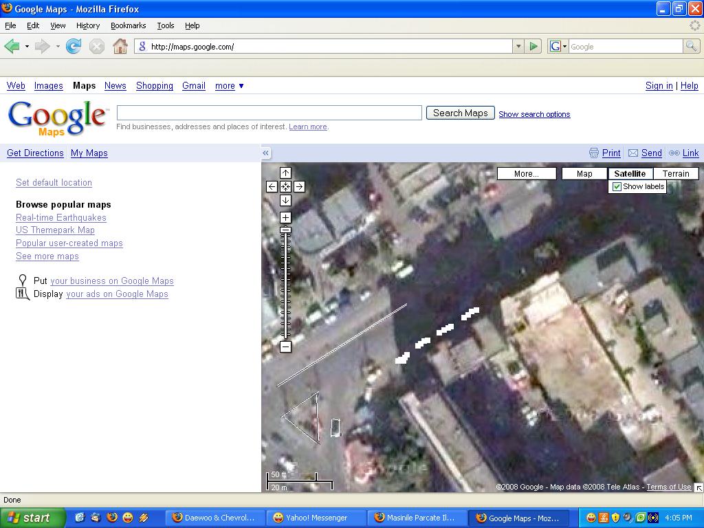Switch to Terrain map view

(x=676, y=174)
